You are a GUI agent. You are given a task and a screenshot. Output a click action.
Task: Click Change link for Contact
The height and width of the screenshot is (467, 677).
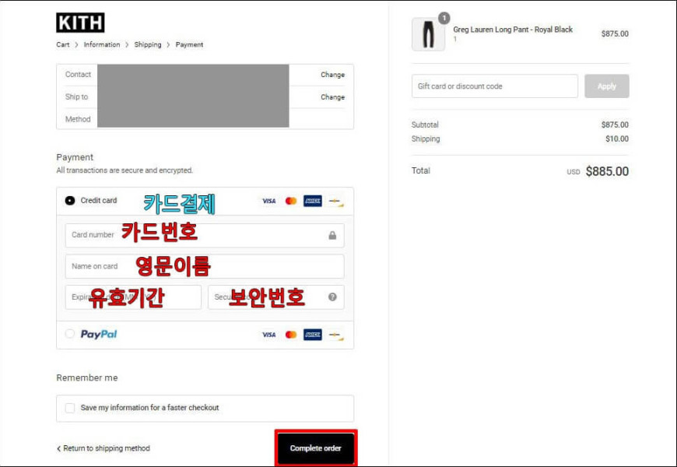(332, 75)
